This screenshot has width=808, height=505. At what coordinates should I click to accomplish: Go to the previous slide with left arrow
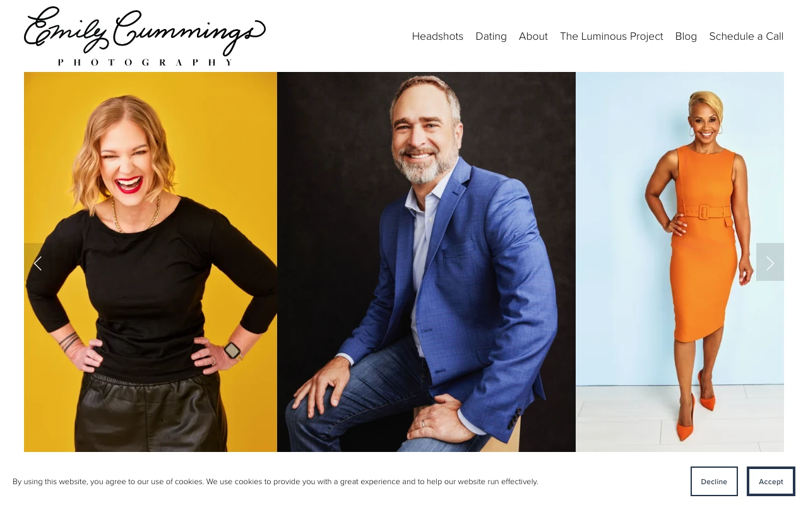click(38, 263)
